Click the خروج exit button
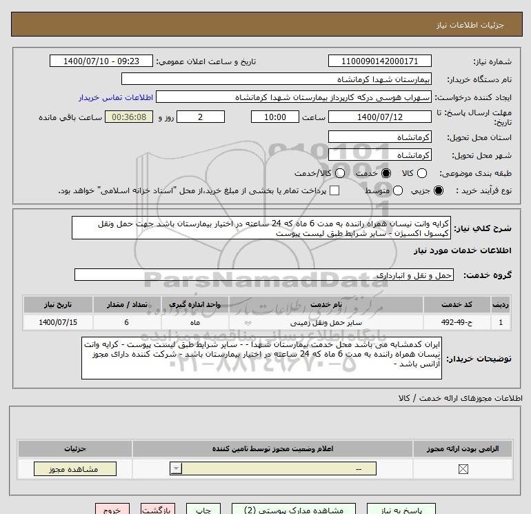Image resolution: width=531 pixels, height=514 pixels. point(112,509)
